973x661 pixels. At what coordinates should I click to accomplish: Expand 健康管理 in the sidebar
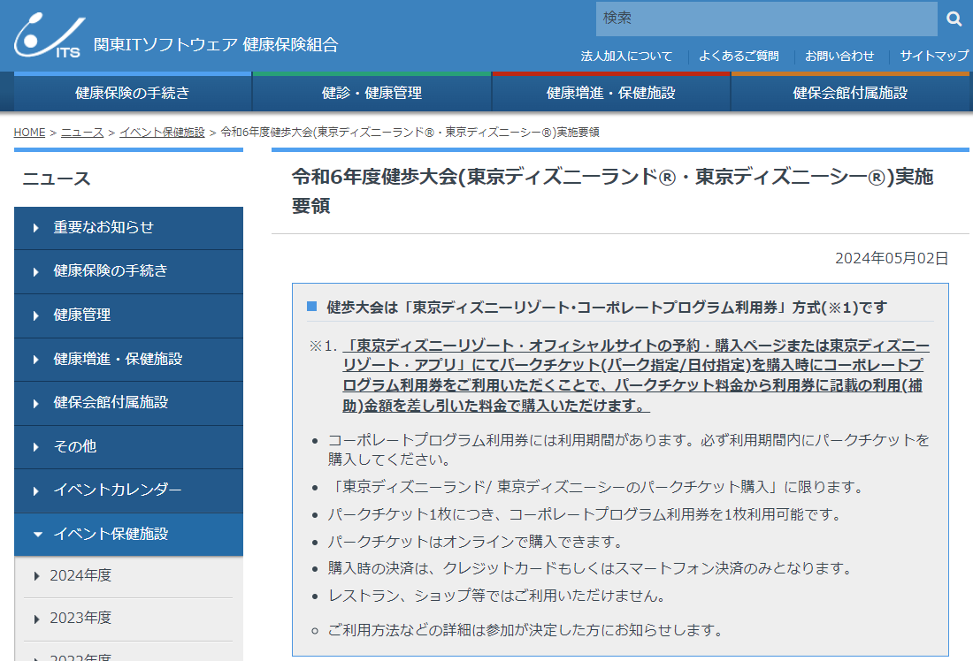click(x=128, y=315)
